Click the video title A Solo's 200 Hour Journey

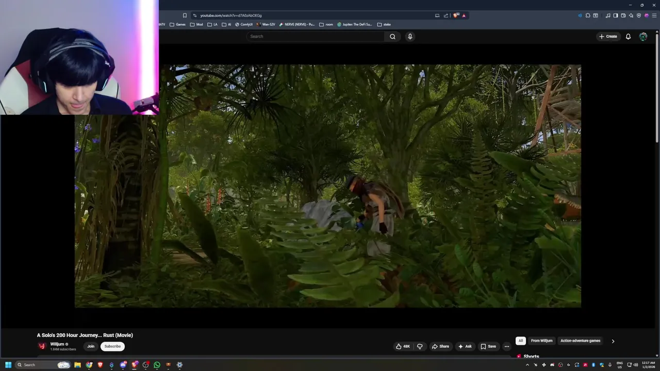coord(85,335)
